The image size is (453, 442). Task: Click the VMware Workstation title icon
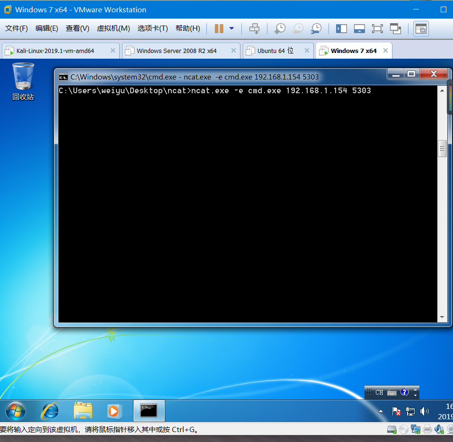8,9
